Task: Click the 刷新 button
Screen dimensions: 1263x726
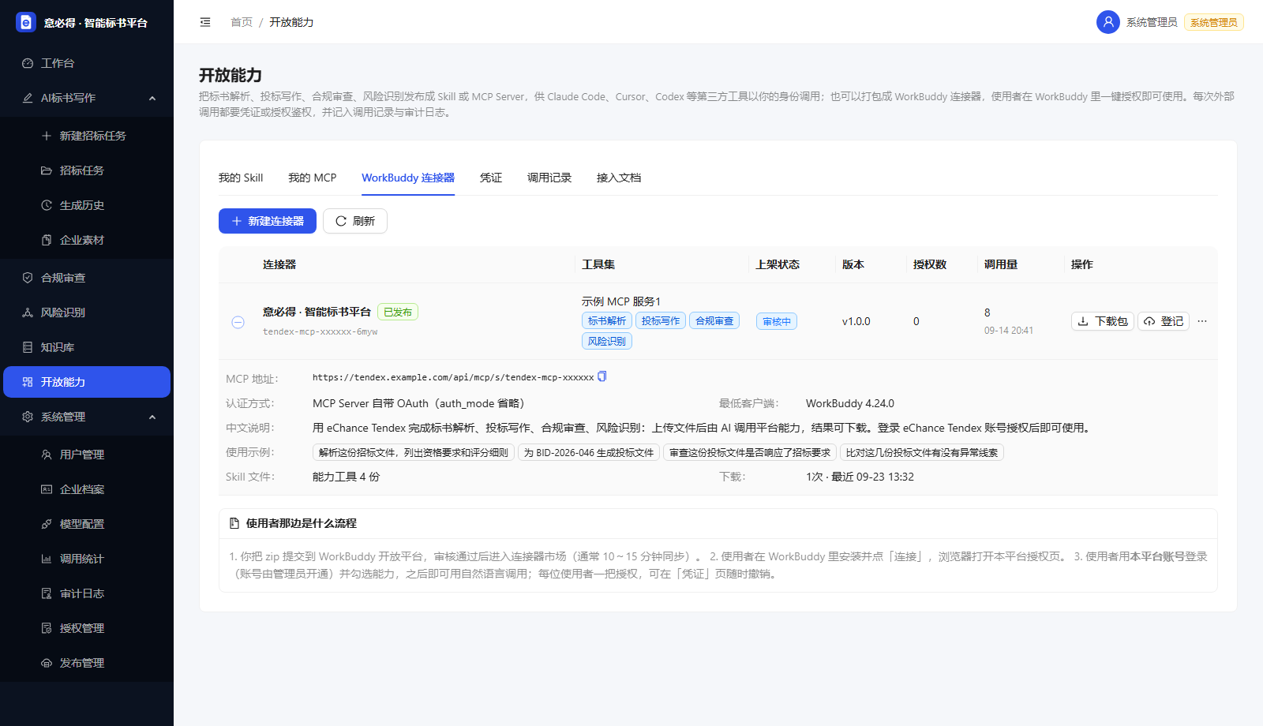Action: pyautogui.click(x=355, y=221)
